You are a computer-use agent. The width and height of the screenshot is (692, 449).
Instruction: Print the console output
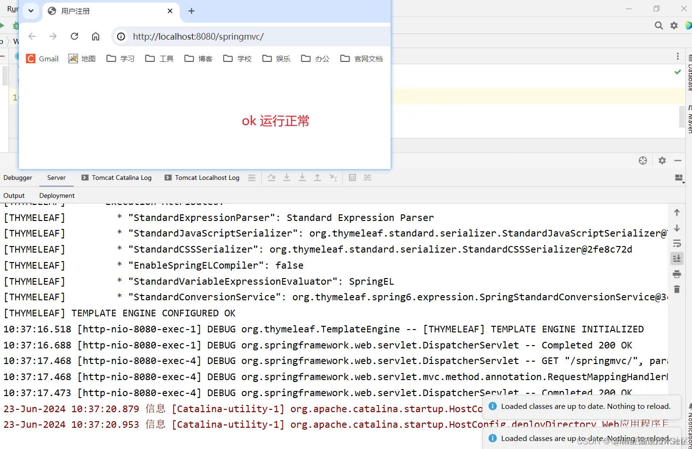click(677, 274)
